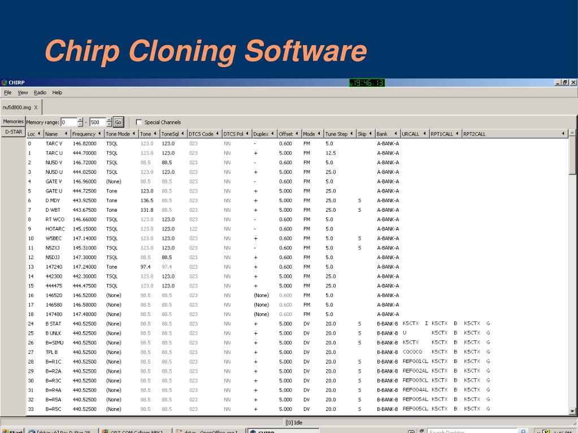Select the 'NU5D V' name cell
The height and width of the screenshot is (433, 578).
54,163
